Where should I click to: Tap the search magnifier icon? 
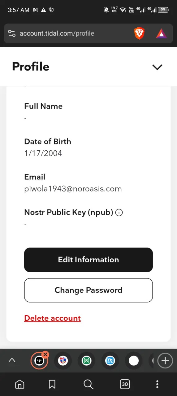88,384
